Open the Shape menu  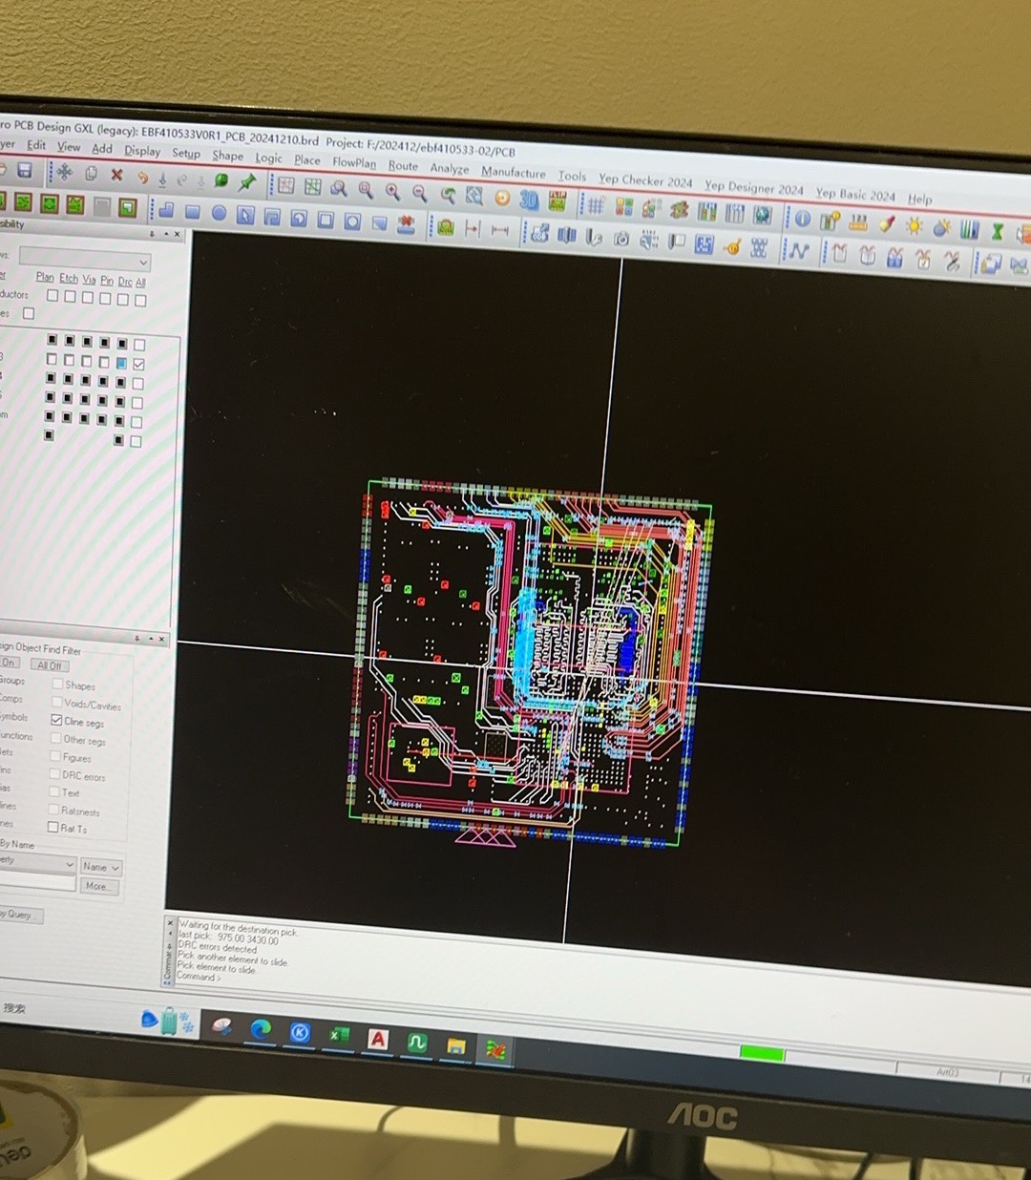pyautogui.click(x=228, y=156)
